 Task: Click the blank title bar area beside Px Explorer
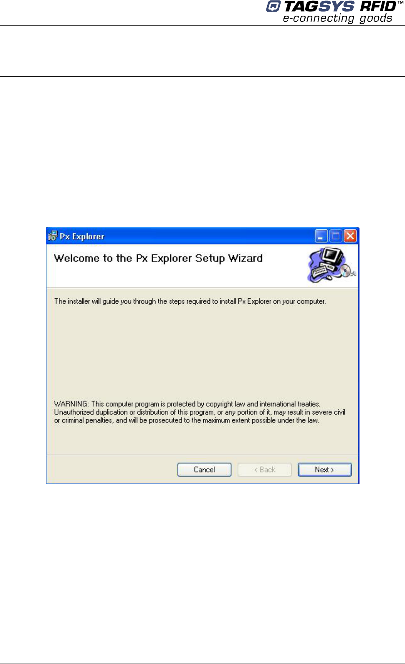[209, 236]
